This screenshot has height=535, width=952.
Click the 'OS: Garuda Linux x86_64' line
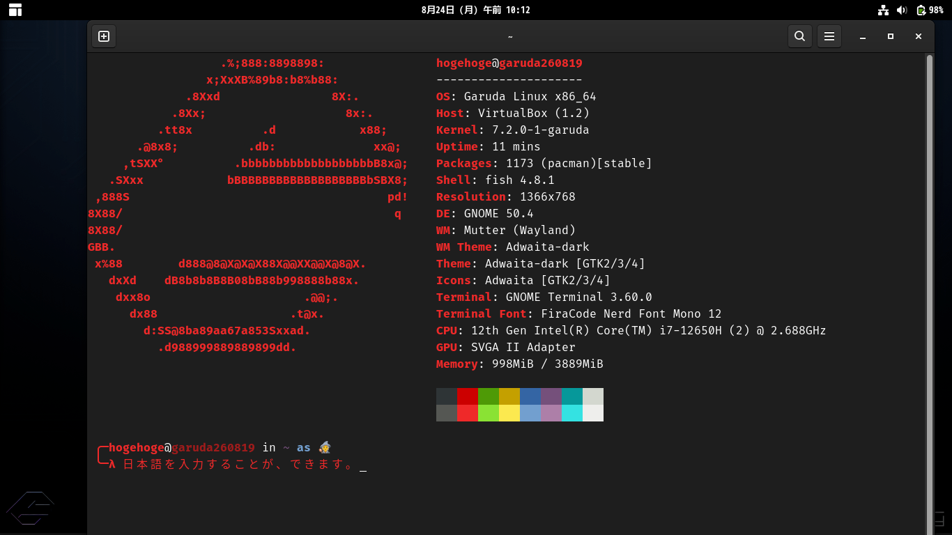[x=516, y=97]
